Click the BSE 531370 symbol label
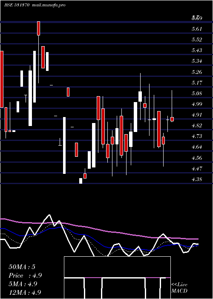This screenshot has width=213, height=299. click(17, 5)
